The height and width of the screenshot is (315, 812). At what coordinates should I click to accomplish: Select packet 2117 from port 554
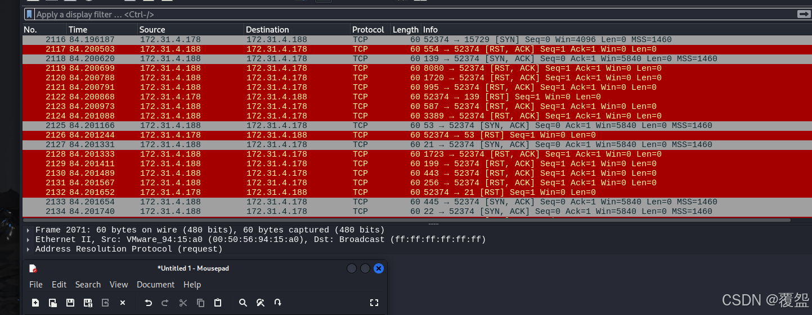(416, 49)
